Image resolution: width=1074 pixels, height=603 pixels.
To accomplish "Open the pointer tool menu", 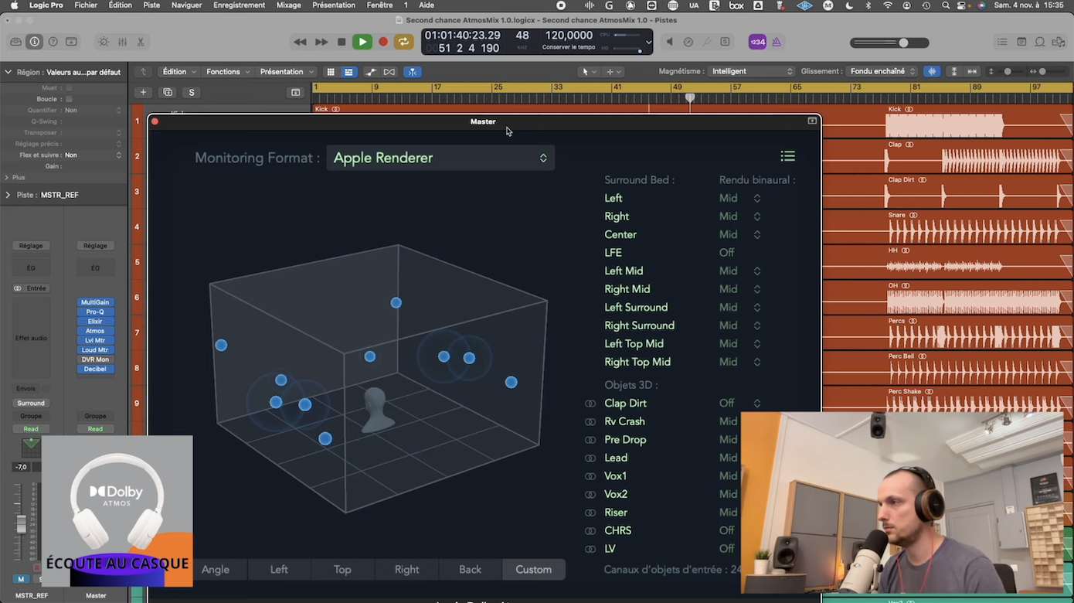I will click(x=589, y=72).
